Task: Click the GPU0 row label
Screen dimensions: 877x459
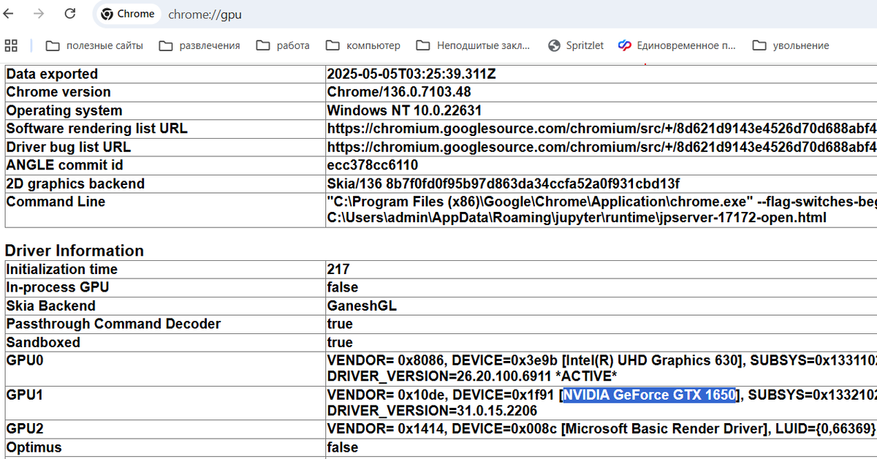Action: point(26,360)
